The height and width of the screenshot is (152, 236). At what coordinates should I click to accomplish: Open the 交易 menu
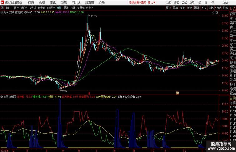(102, 2)
